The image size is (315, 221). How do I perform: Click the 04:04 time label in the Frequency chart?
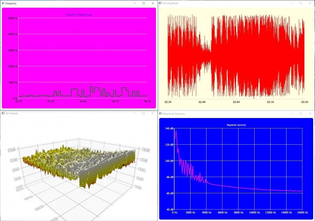pos(83,101)
